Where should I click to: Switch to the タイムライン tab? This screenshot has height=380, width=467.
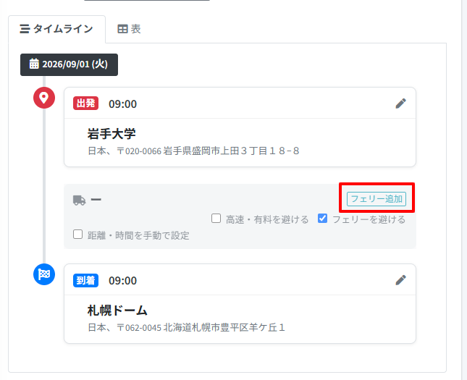coord(56,29)
